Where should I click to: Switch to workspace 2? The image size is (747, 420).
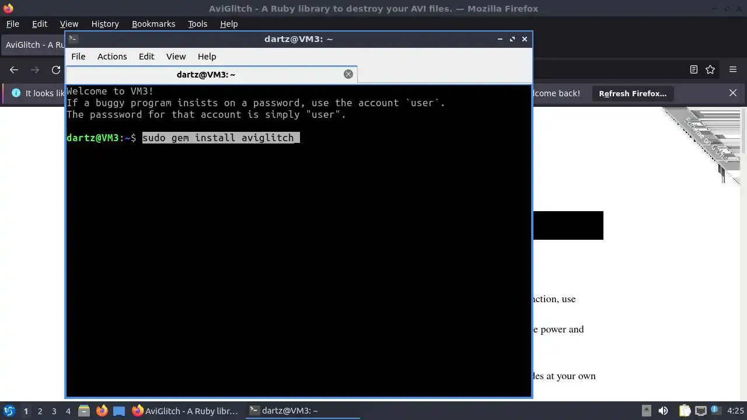tap(40, 411)
